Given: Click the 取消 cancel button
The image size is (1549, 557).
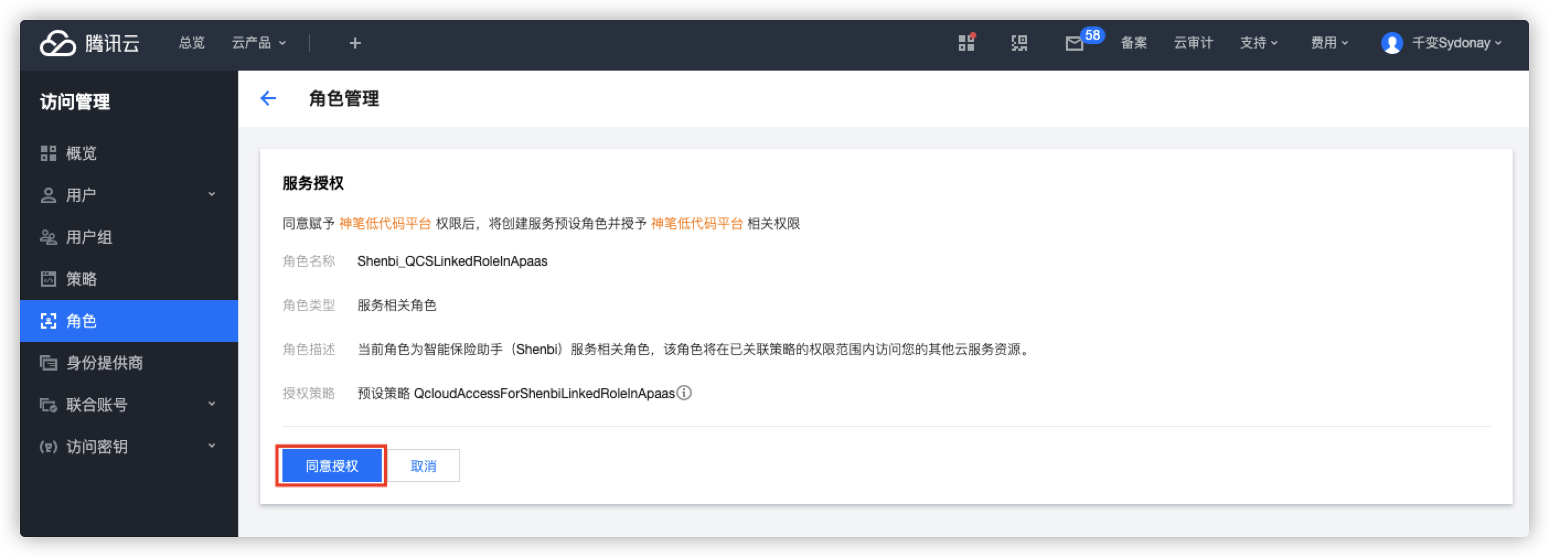Looking at the screenshot, I should click(423, 465).
